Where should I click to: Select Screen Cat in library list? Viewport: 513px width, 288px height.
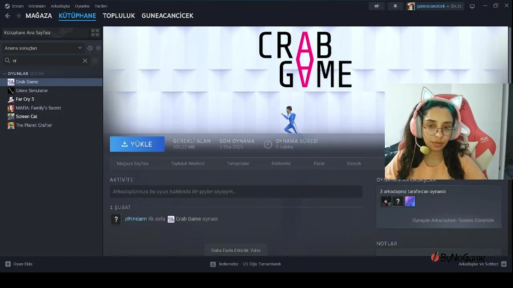51,116
